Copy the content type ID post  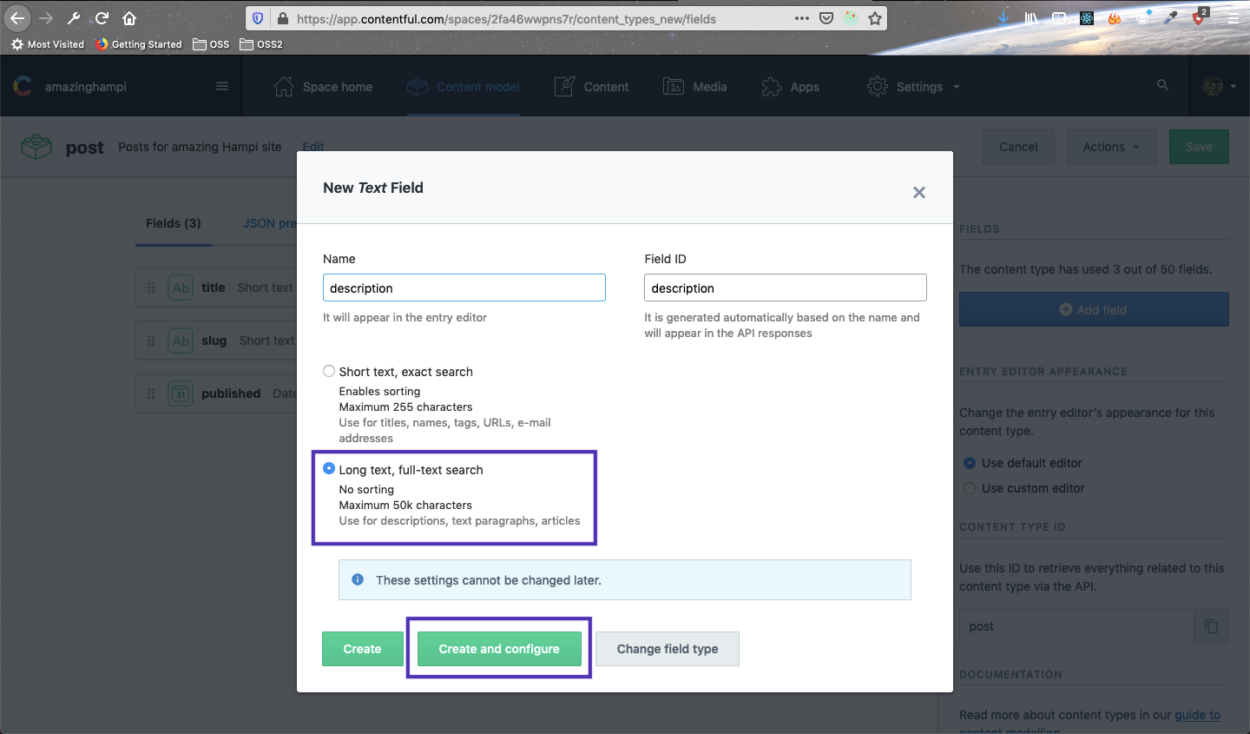[1212, 626]
